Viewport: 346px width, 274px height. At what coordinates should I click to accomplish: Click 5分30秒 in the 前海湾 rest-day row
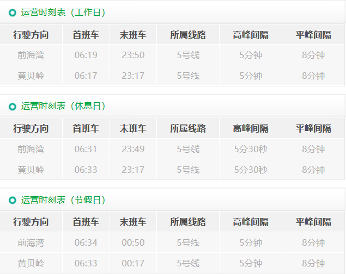251,149
